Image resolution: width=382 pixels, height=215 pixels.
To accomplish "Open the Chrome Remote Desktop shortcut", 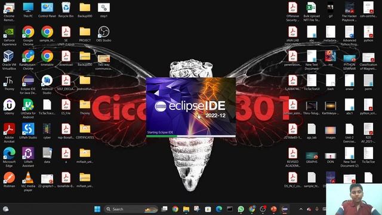I will [9, 12].
